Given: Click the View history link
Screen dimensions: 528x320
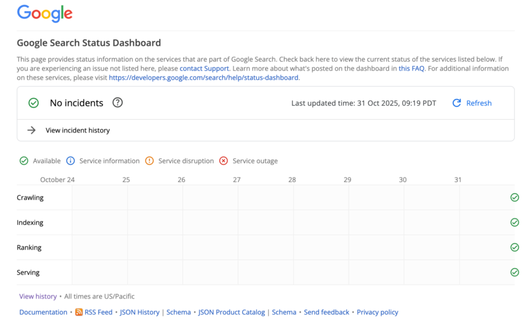Looking at the screenshot, I should click(x=38, y=296).
